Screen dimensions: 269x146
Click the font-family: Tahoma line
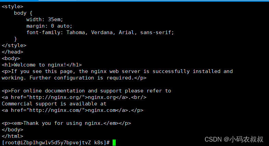pos(100,32)
